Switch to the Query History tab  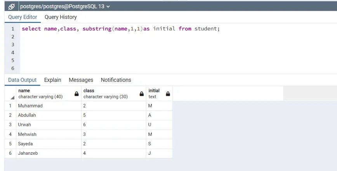pyautogui.click(x=61, y=17)
